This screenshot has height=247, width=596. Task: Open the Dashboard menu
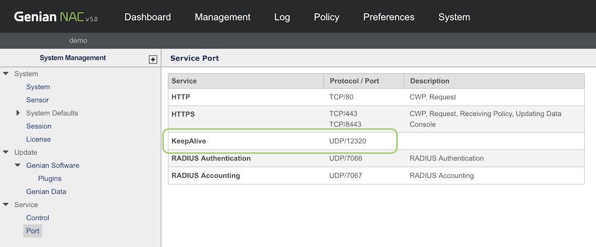[x=147, y=17]
